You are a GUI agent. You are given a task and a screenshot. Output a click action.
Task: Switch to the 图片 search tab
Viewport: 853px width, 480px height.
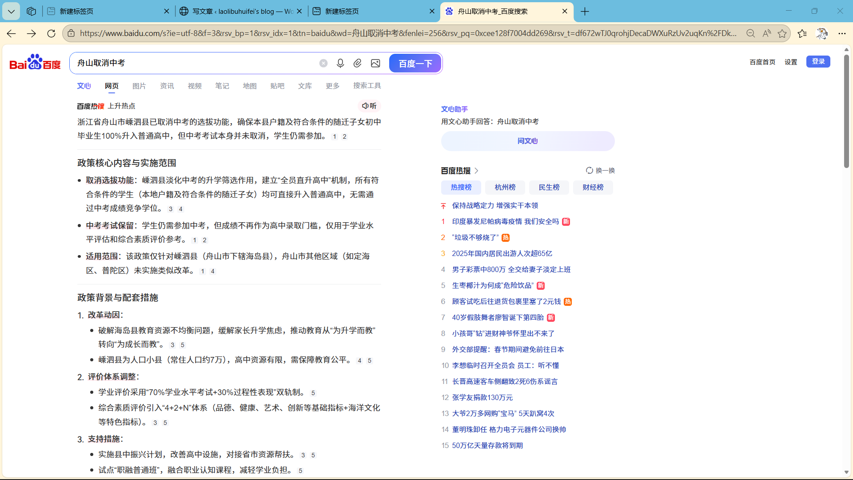(139, 86)
